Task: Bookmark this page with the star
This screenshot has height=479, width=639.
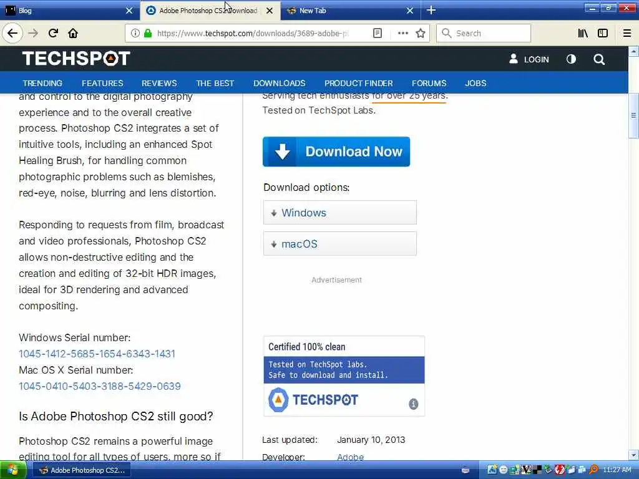Action: click(421, 33)
